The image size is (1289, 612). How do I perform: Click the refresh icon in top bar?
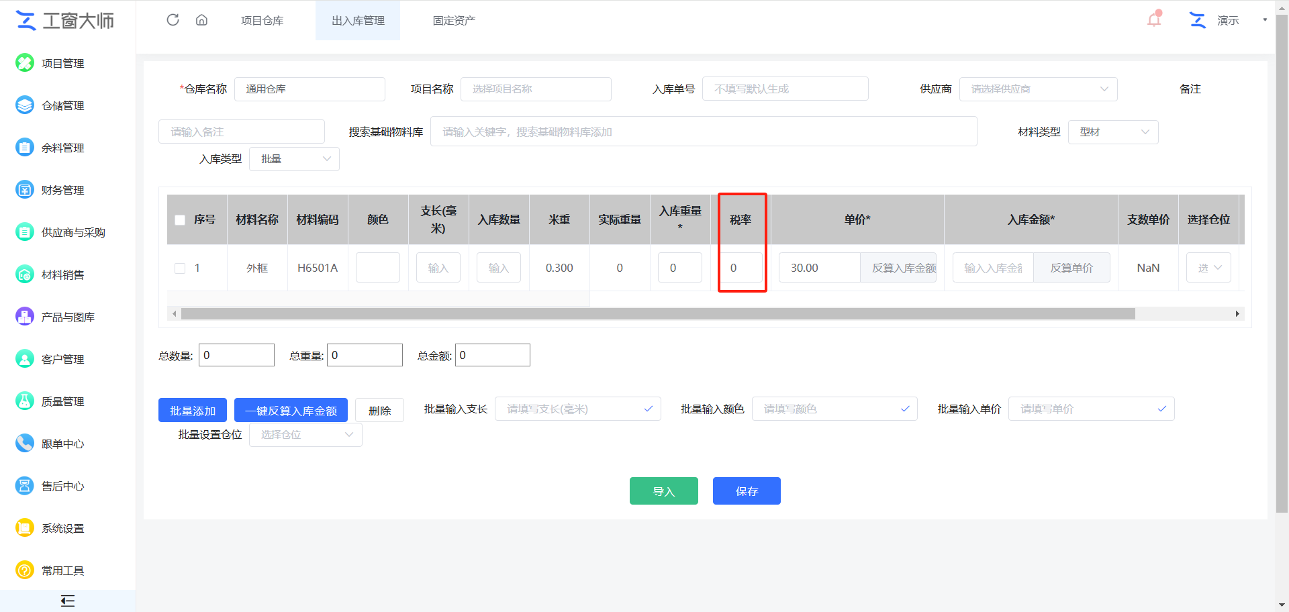click(173, 20)
